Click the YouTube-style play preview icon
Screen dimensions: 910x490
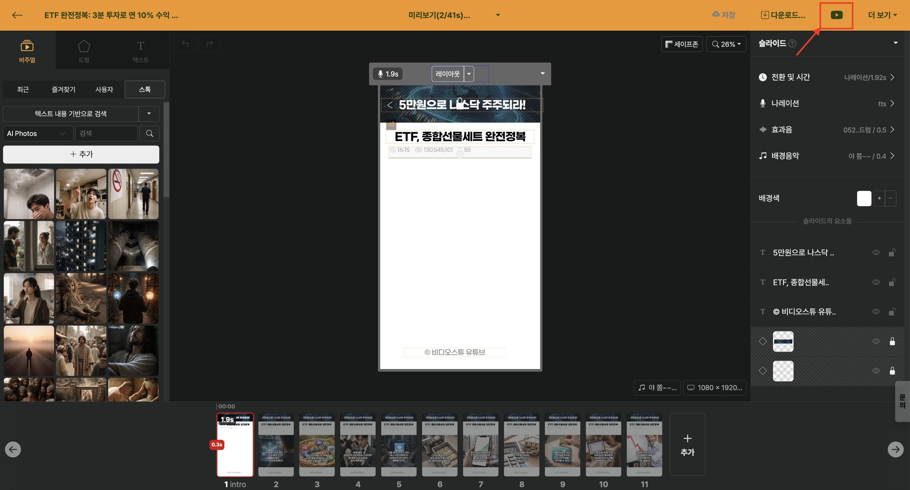(x=836, y=15)
